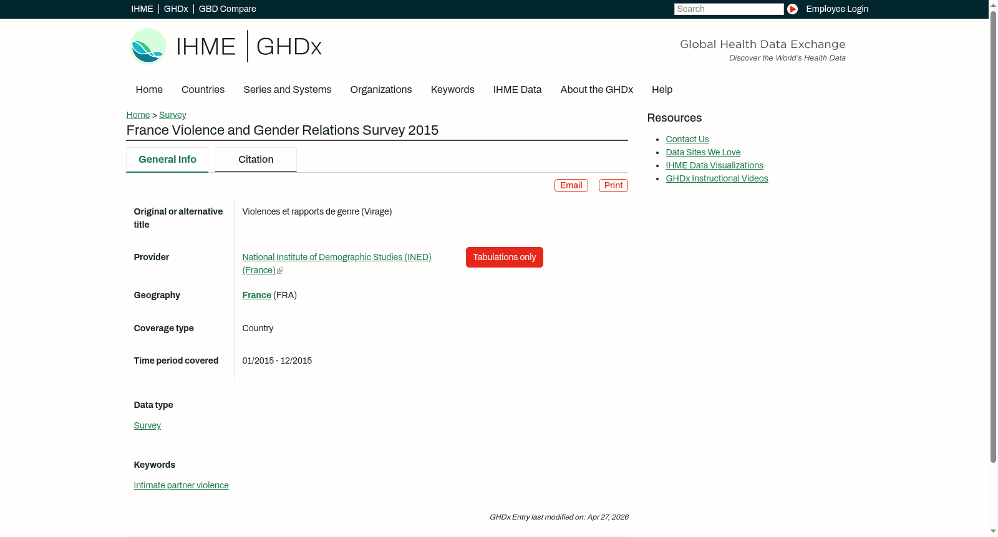Click the IHME globe logo icon

click(148, 46)
